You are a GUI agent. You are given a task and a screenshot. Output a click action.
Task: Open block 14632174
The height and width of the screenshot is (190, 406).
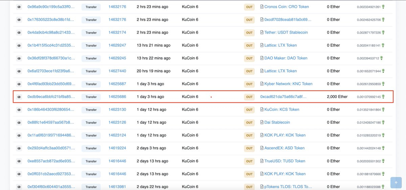click(117, 33)
